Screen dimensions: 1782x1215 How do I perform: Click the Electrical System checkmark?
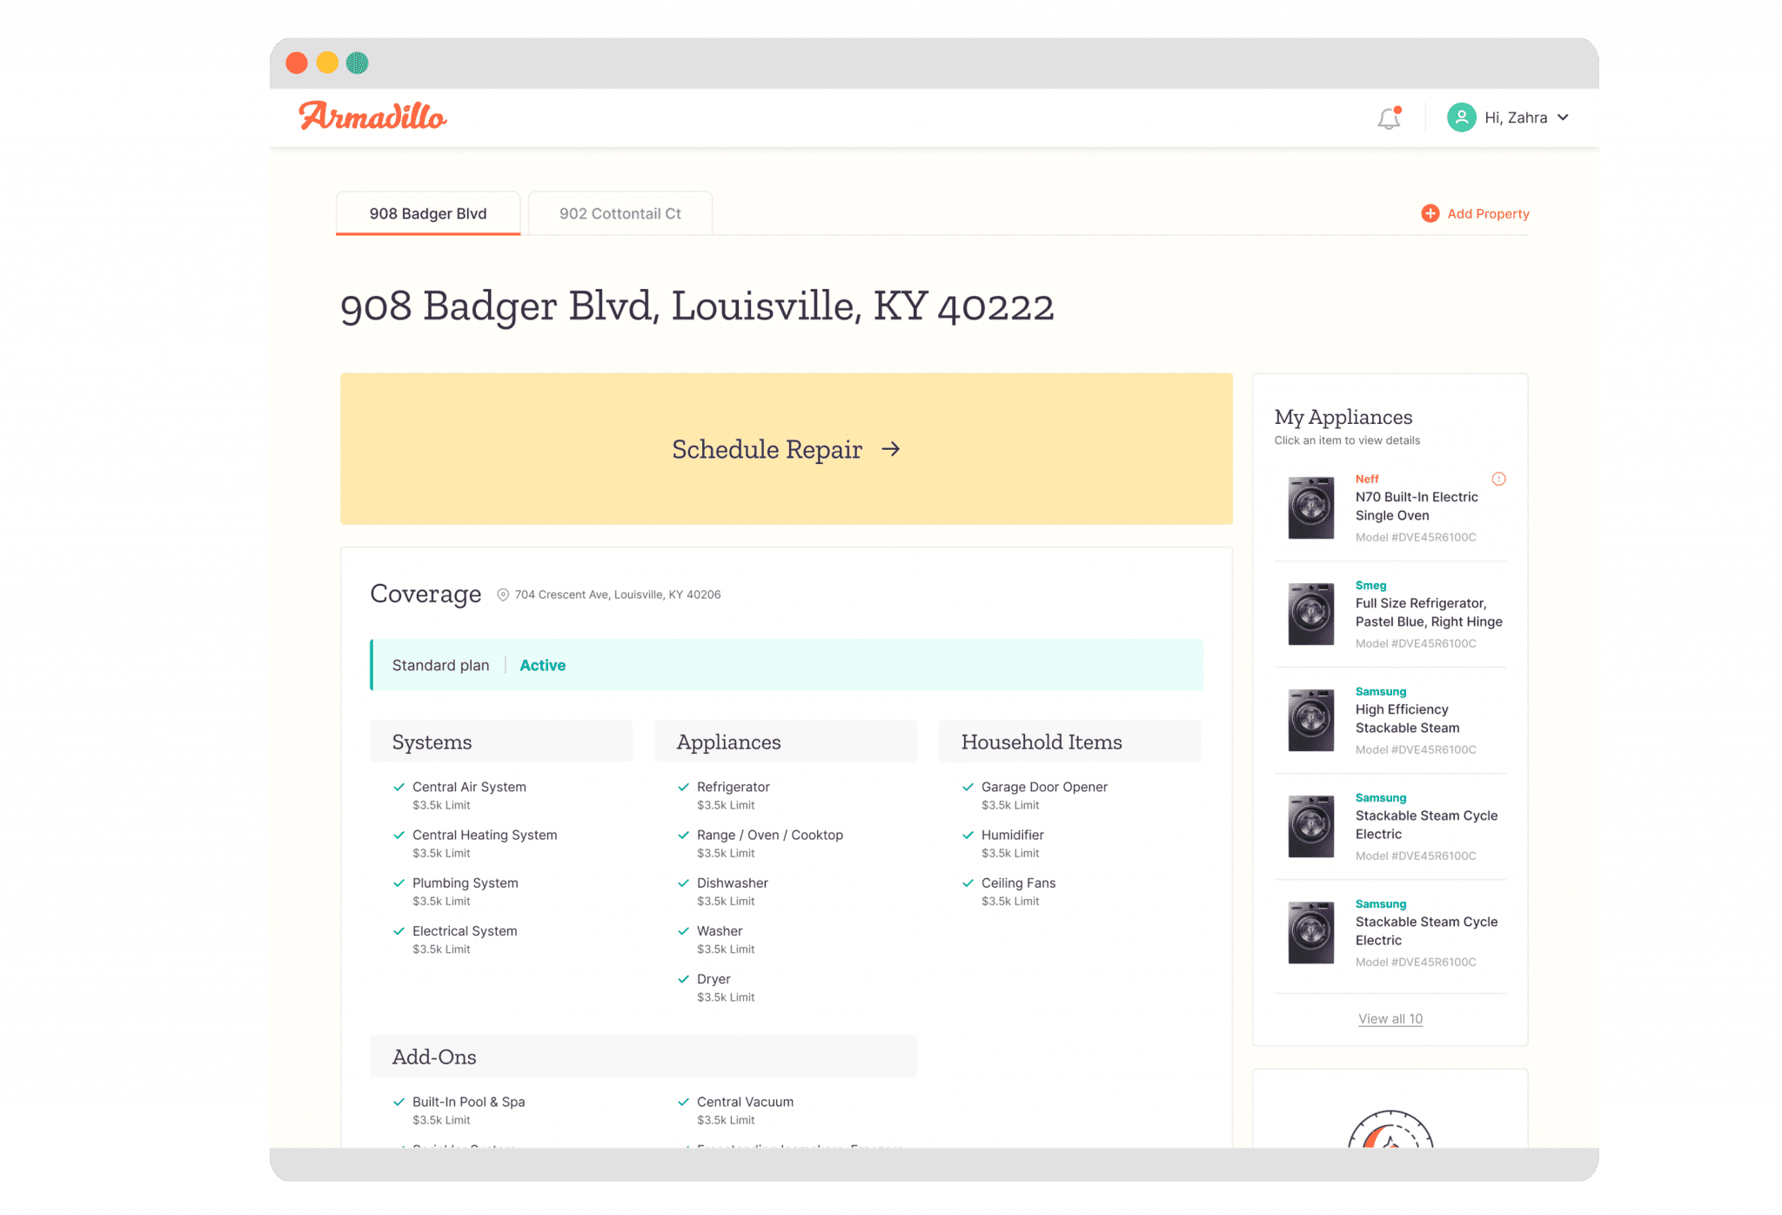(x=399, y=930)
